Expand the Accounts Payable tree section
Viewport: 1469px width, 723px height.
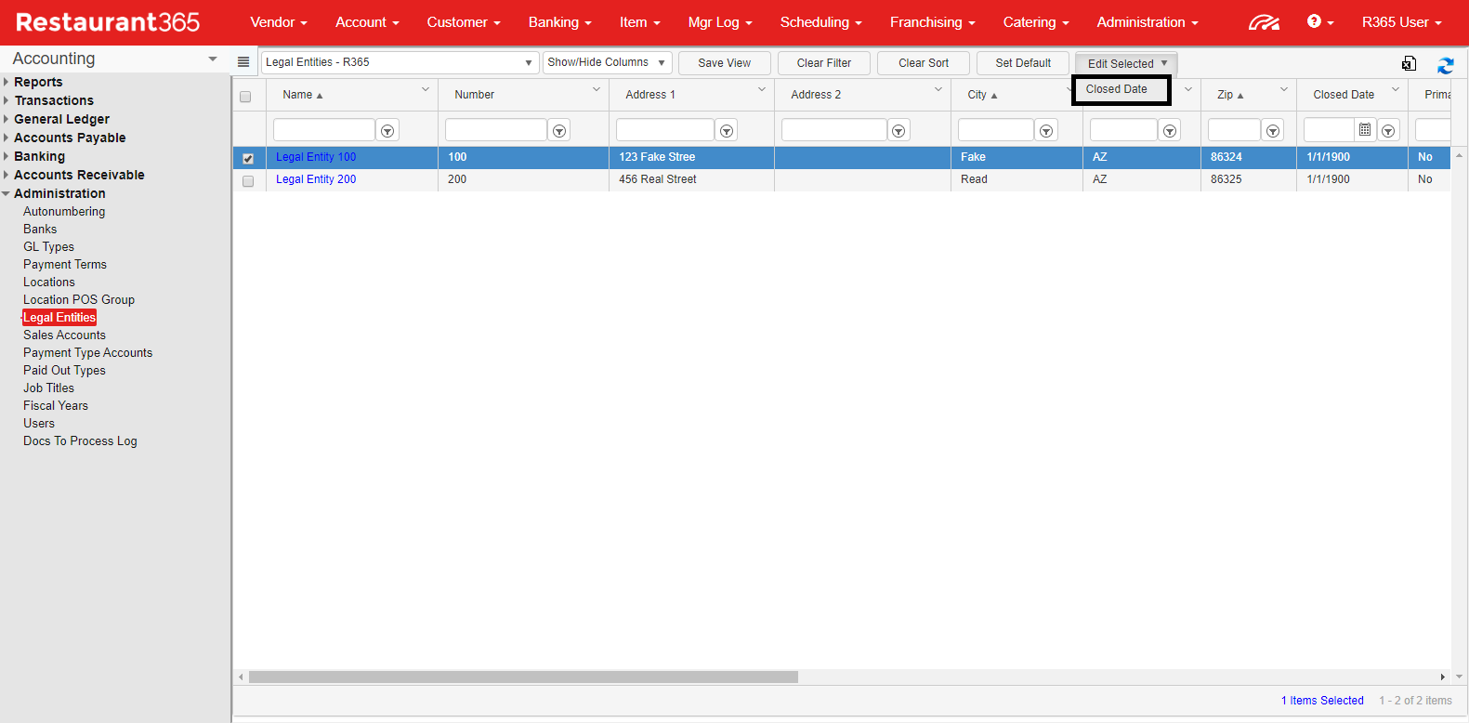coord(7,138)
